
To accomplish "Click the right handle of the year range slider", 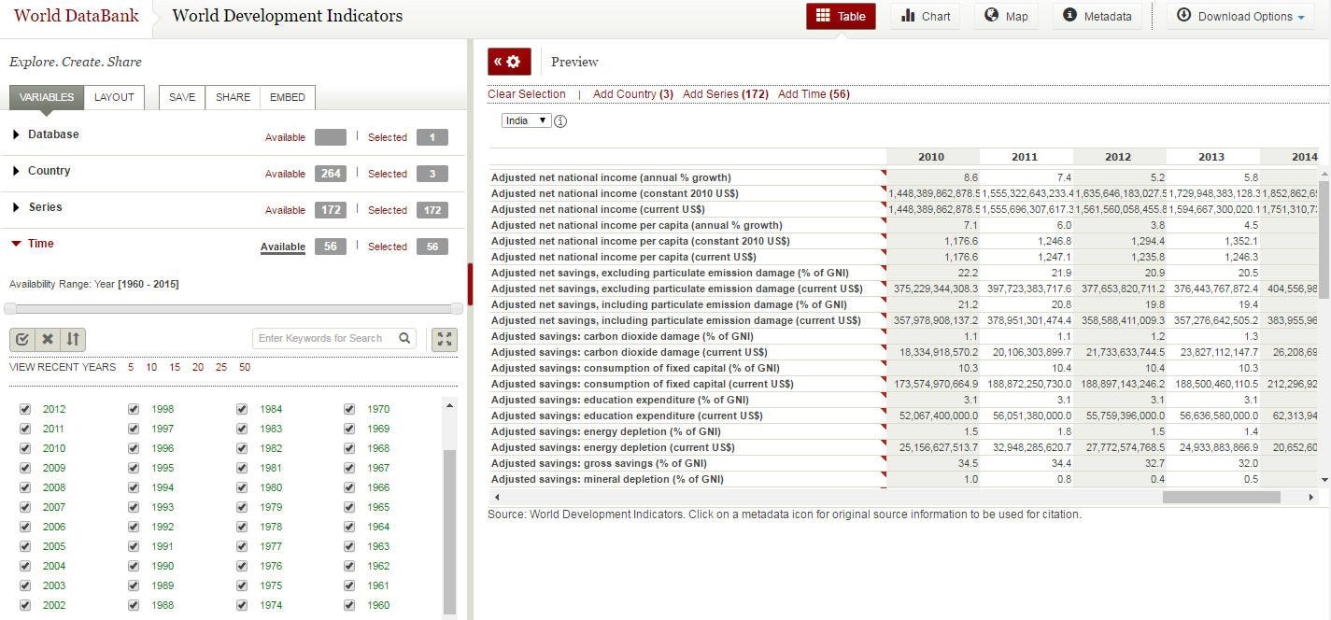I will point(457,308).
